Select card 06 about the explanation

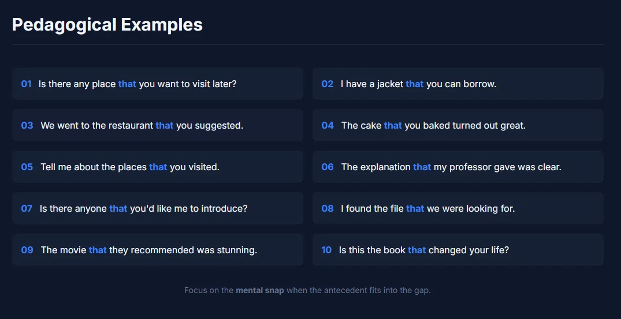click(458, 167)
